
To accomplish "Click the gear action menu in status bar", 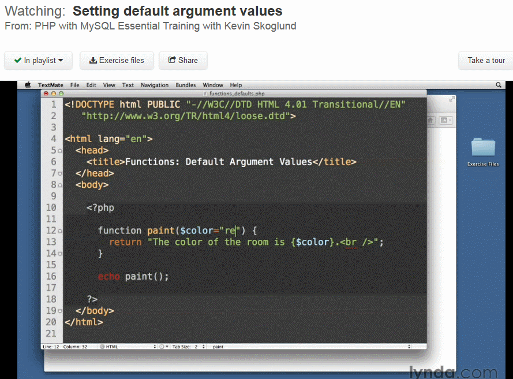I will 163,347.
